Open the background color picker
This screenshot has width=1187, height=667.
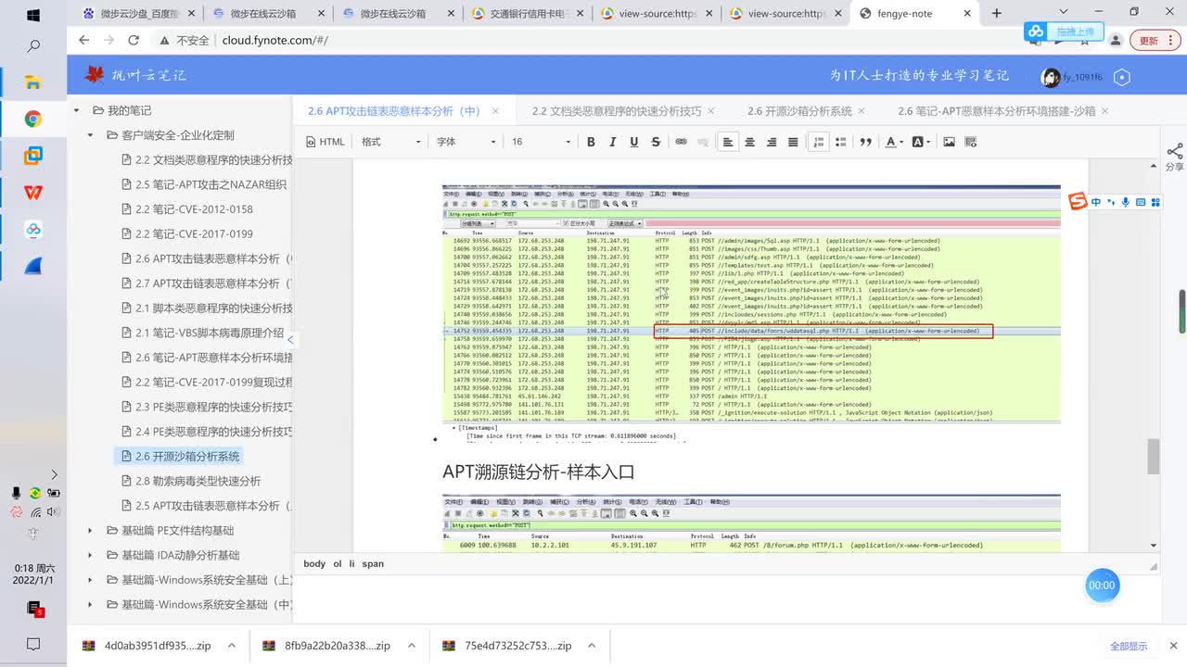tap(921, 142)
